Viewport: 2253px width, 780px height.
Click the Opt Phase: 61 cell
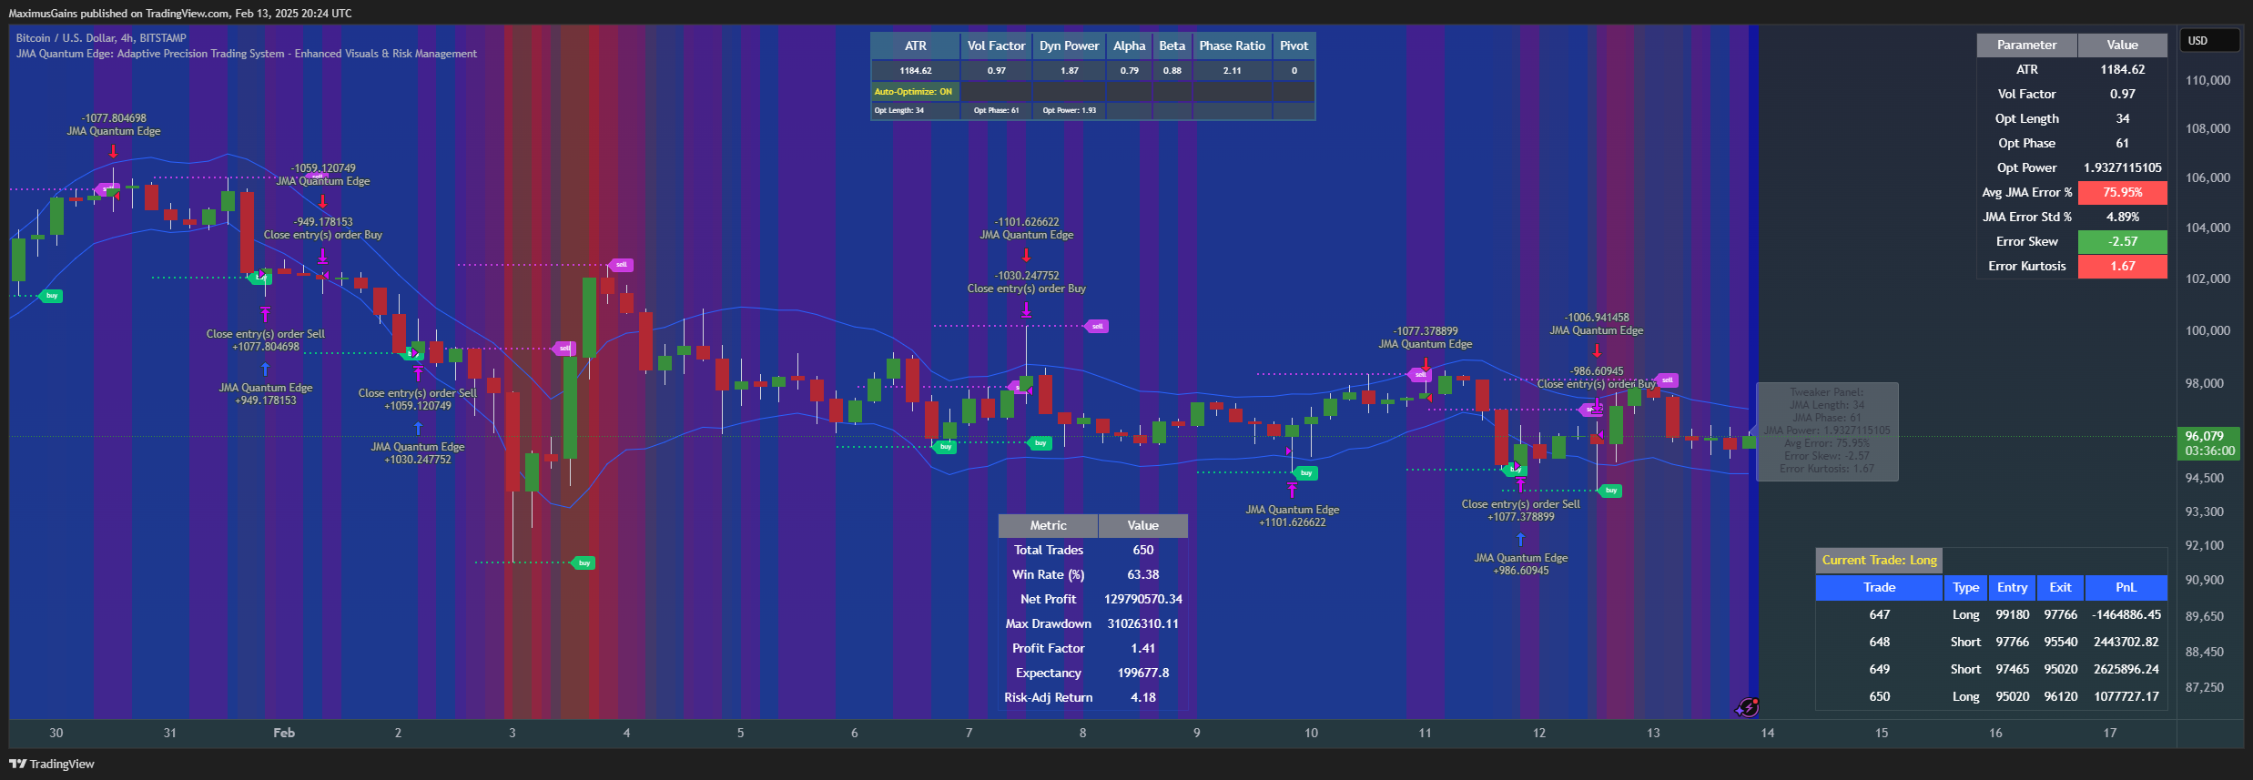pos(996,110)
